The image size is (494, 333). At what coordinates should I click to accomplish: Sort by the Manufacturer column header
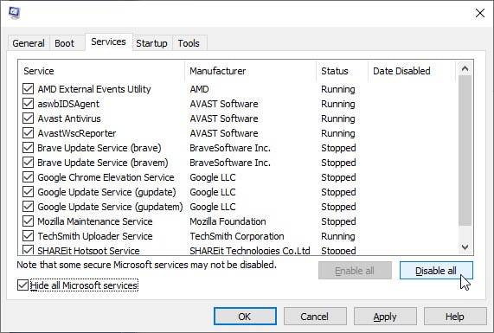[251, 71]
